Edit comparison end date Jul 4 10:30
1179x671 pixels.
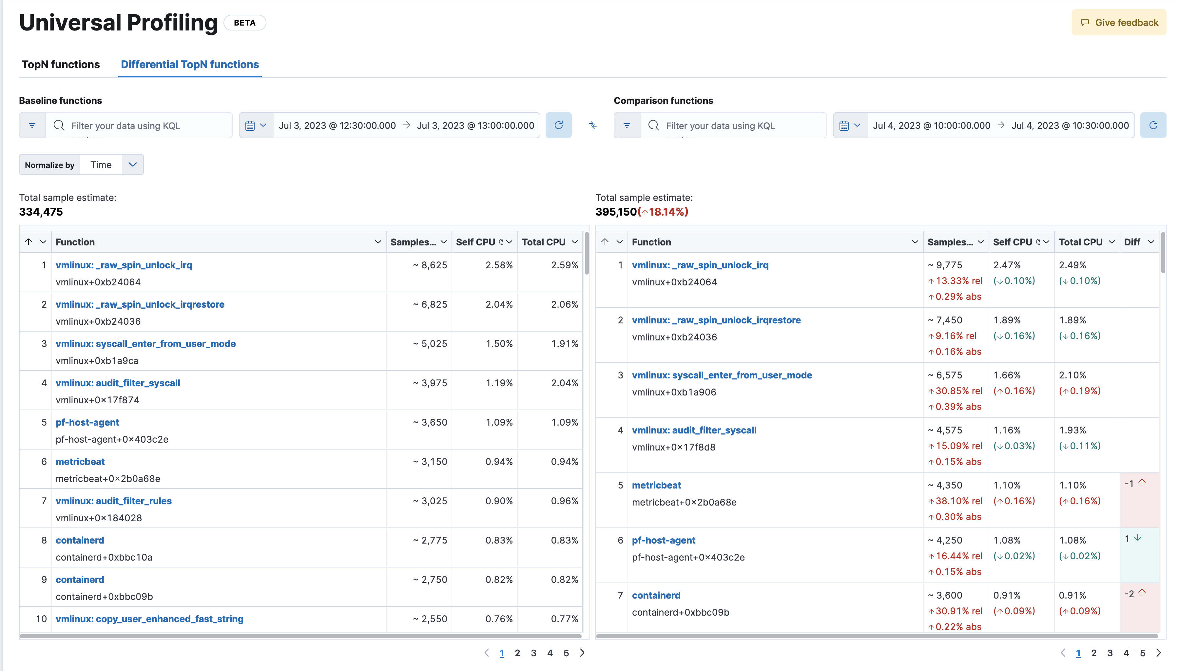pos(1070,125)
